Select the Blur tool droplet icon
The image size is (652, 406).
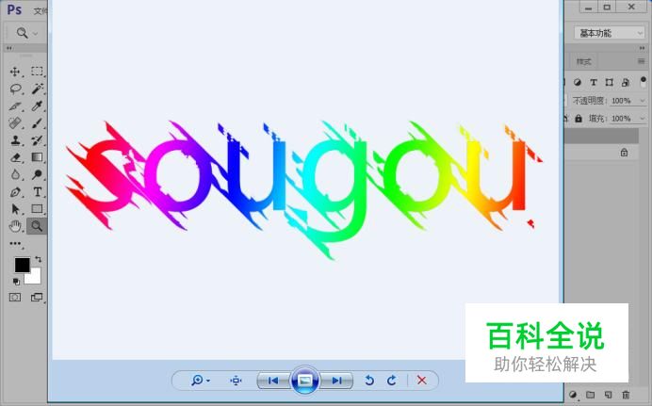point(15,174)
